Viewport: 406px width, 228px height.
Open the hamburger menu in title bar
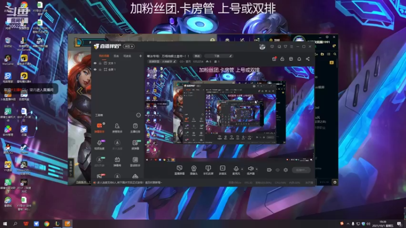(291, 47)
